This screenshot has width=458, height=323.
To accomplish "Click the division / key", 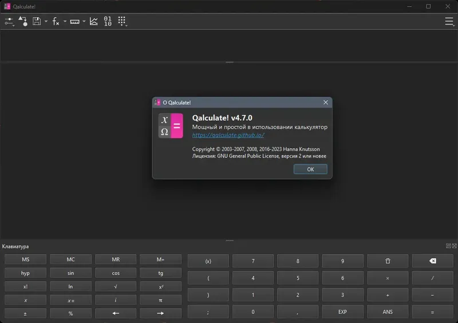I will tap(433, 278).
